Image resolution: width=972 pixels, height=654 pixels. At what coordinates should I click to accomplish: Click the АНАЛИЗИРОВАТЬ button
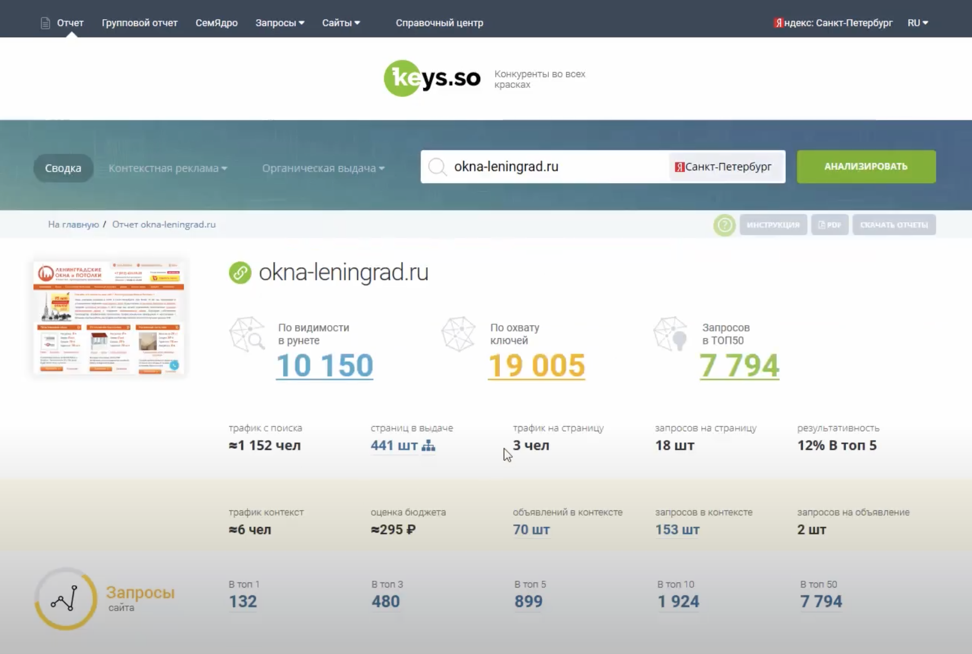(x=866, y=167)
